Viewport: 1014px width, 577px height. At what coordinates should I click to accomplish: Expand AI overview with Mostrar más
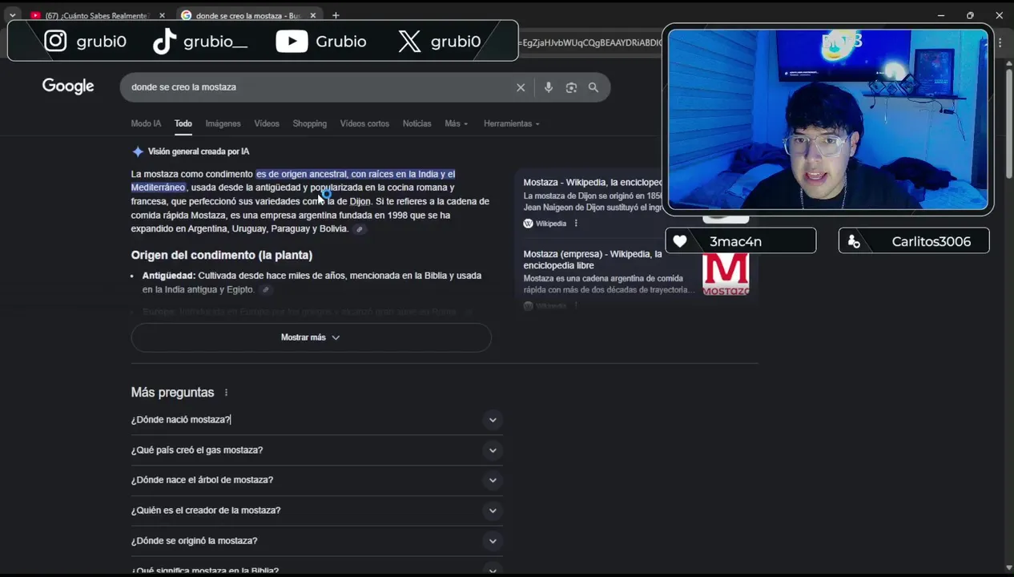[x=311, y=337]
